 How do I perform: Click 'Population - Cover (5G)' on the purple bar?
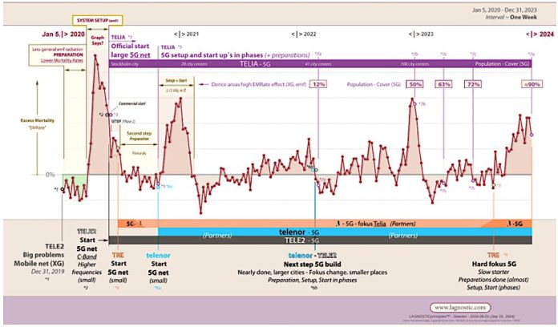click(x=502, y=64)
